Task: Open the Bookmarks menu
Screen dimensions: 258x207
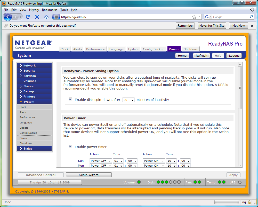Action: (x=50, y=10)
